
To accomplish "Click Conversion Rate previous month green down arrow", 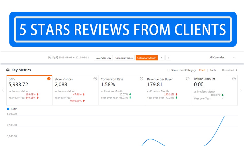I will (130, 94).
